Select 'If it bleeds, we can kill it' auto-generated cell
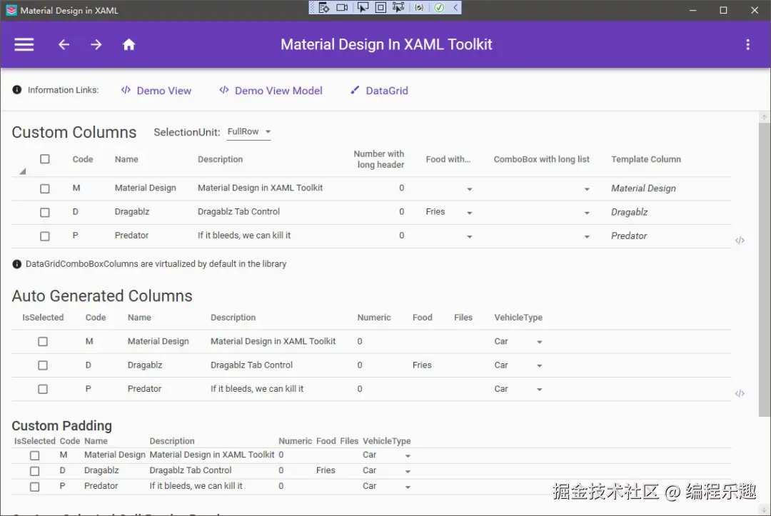 [257, 389]
